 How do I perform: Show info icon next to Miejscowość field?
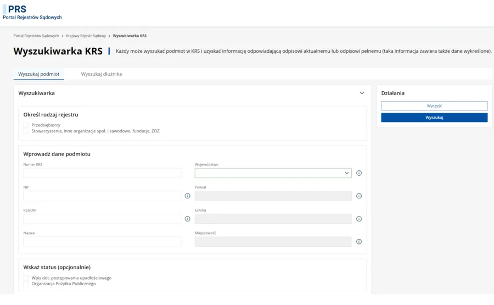[359, 242]
